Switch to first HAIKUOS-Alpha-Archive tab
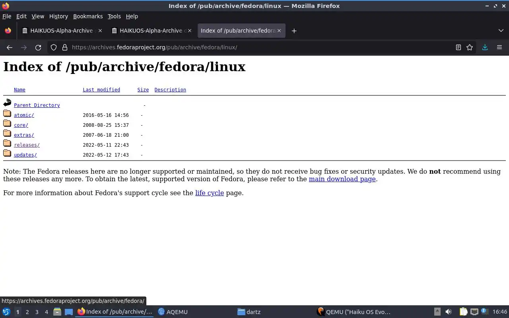This screenshot has height=318, width=509. [62, 31]
